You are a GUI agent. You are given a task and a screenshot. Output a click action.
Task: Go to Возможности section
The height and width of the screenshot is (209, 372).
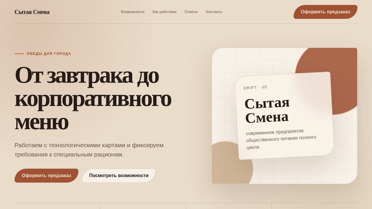point(133,12)
